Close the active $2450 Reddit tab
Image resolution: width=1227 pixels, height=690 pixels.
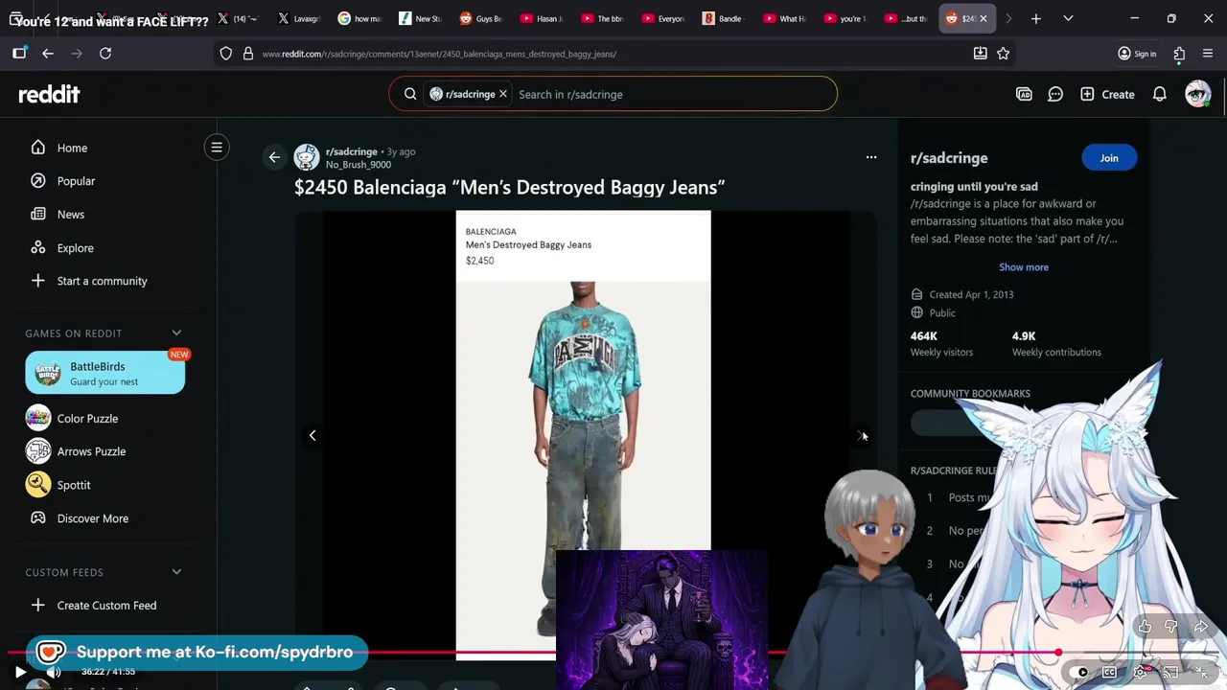983,18
